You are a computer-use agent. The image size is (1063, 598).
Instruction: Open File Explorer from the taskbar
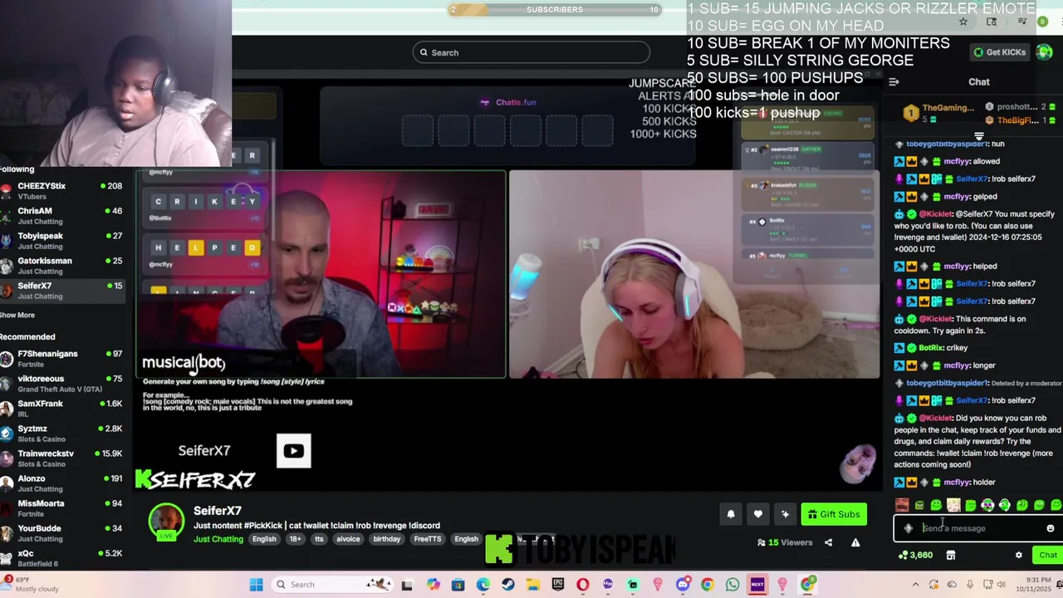coord(533,585)
